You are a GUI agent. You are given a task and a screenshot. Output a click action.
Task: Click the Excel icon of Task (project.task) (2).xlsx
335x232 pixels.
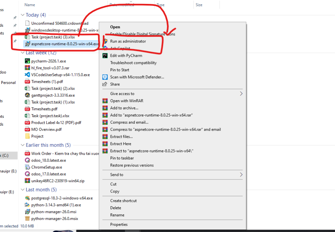click(x=27, y=88)
